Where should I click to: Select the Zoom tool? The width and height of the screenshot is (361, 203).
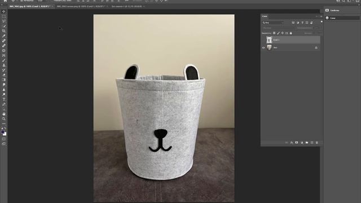pos(4,119)
